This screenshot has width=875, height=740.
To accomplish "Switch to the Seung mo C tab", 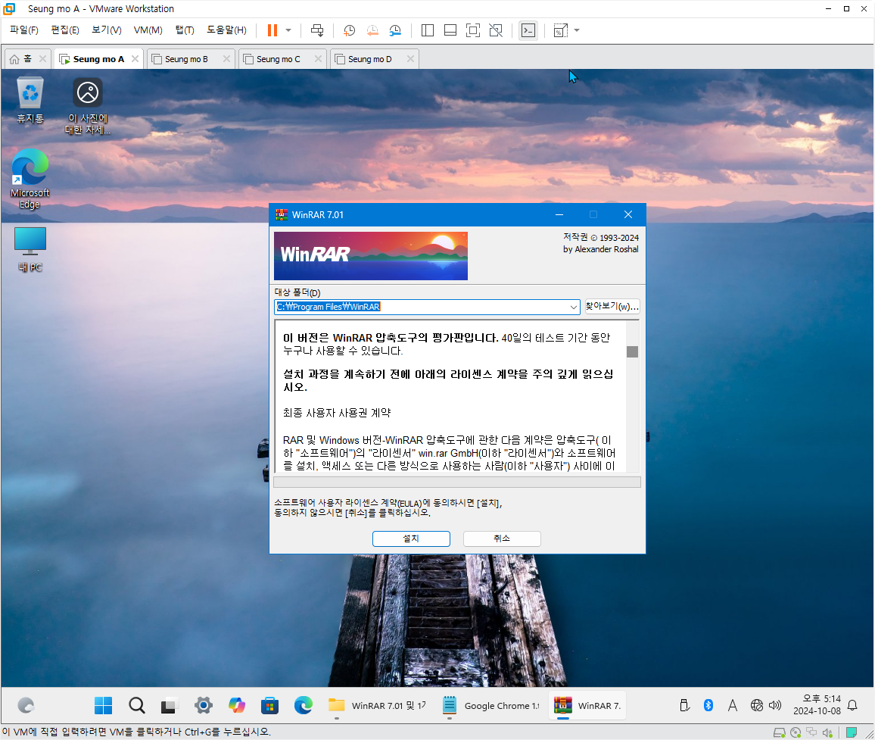I will click(278, 58).
